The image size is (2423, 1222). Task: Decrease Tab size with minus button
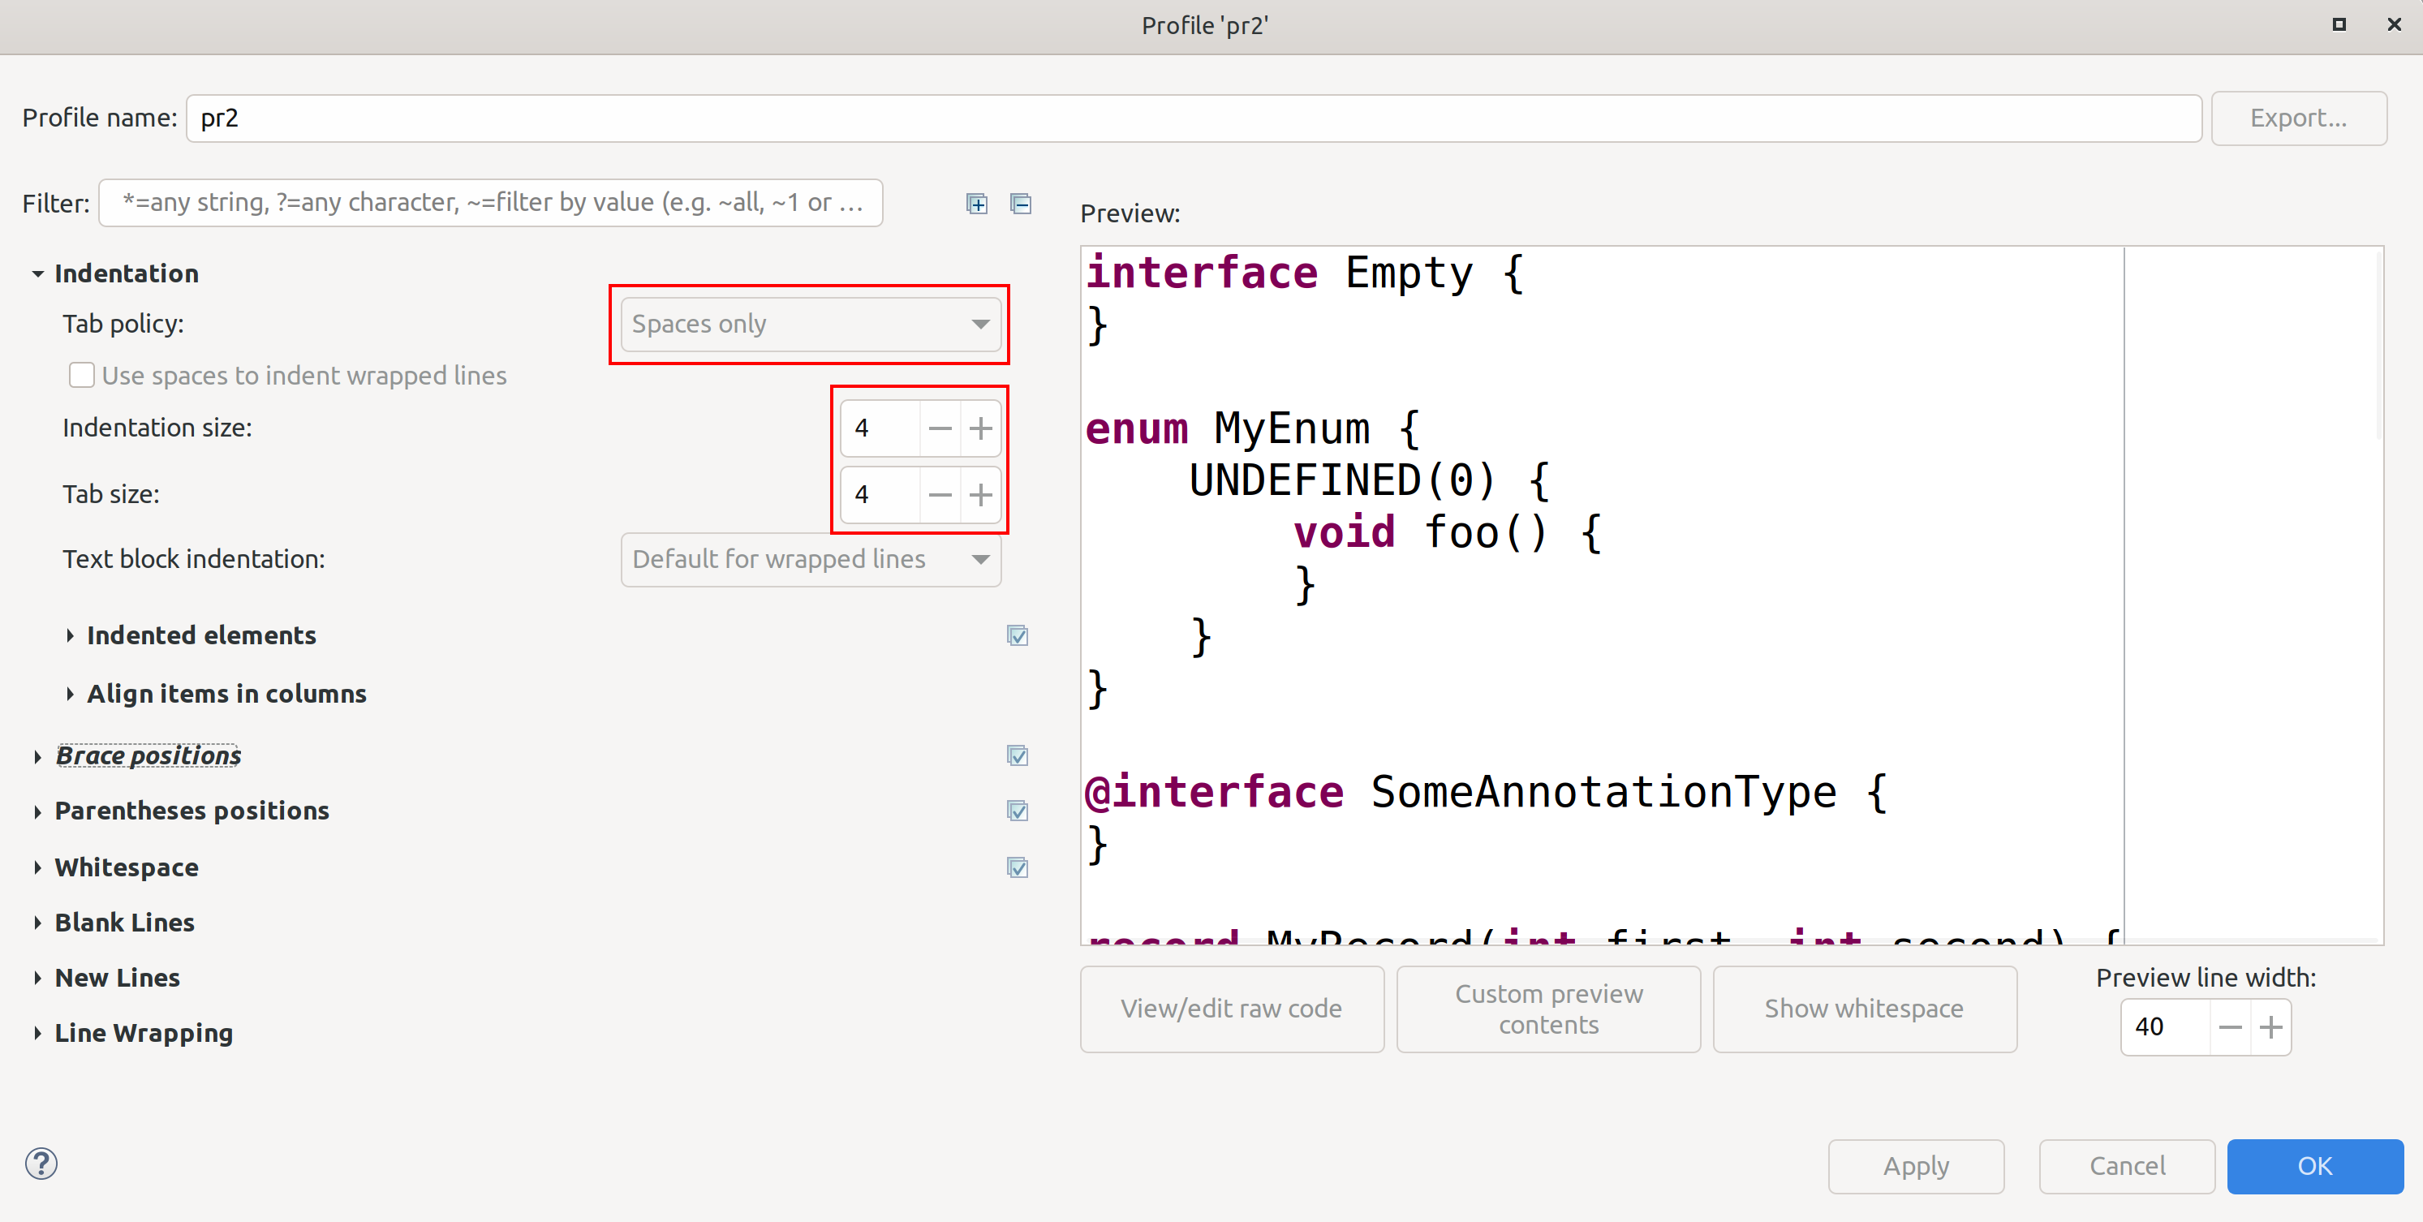939,495
